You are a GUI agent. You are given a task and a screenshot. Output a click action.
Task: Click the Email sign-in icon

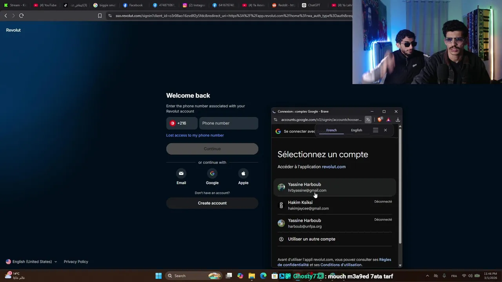(x=181, y=174)
